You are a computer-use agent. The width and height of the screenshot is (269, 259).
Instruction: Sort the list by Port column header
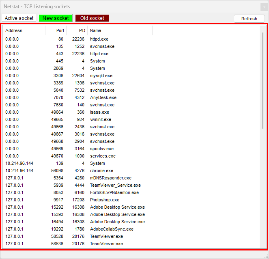point(56,30)
